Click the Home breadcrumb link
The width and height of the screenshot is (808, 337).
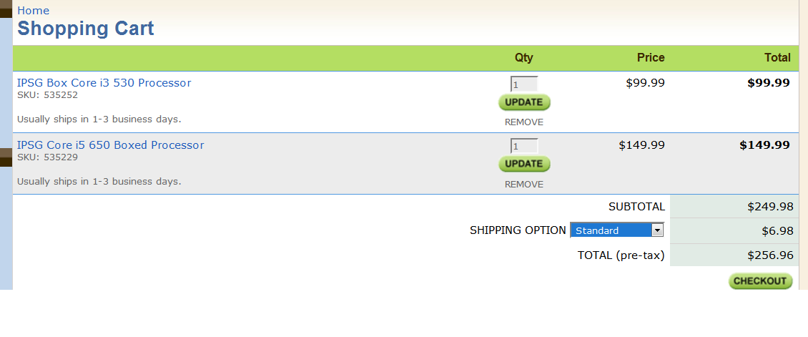(x=33, y=10)
